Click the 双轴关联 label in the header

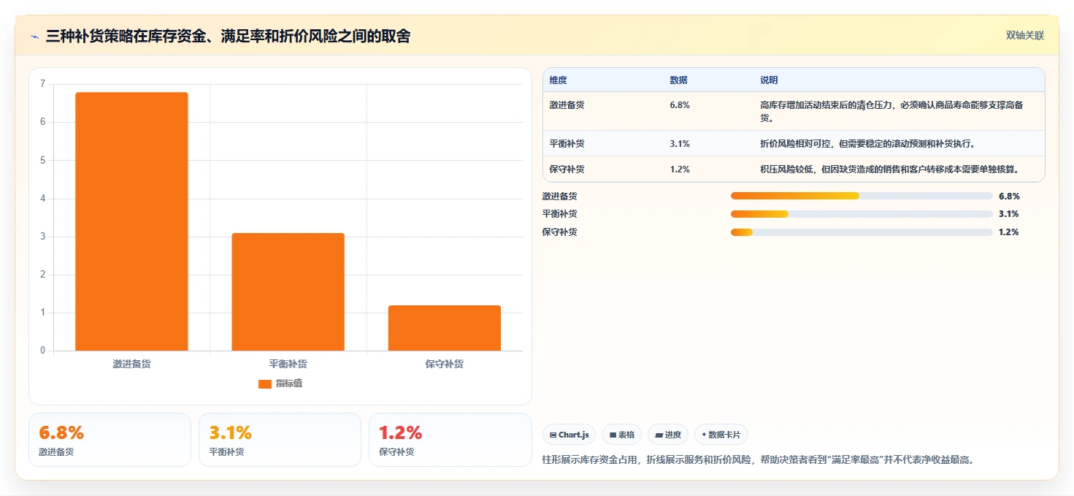1025,35
